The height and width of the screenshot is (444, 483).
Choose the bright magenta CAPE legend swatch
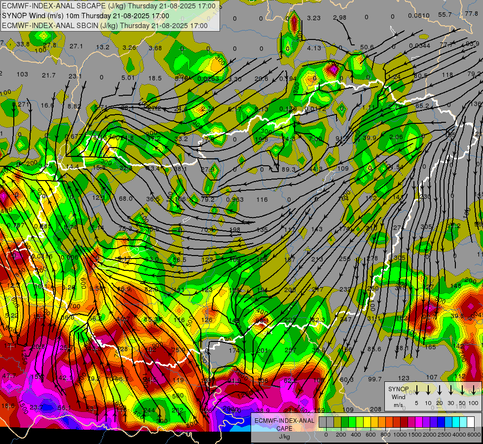point(419,422)
